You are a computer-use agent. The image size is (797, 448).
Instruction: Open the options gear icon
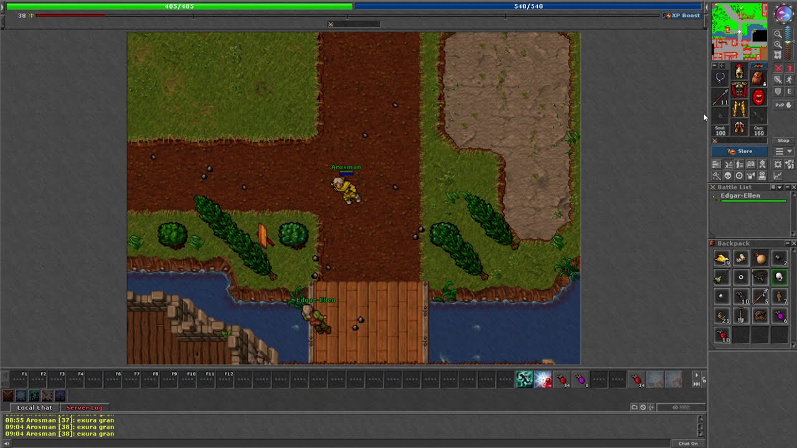click(x=778, y=164)
